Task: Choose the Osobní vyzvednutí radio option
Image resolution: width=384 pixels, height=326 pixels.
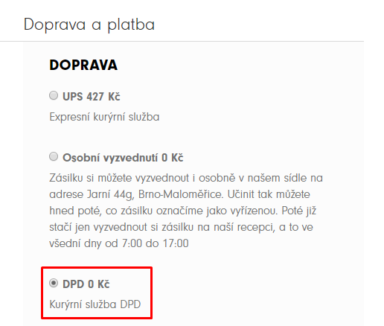Action: tap(54, 156)
